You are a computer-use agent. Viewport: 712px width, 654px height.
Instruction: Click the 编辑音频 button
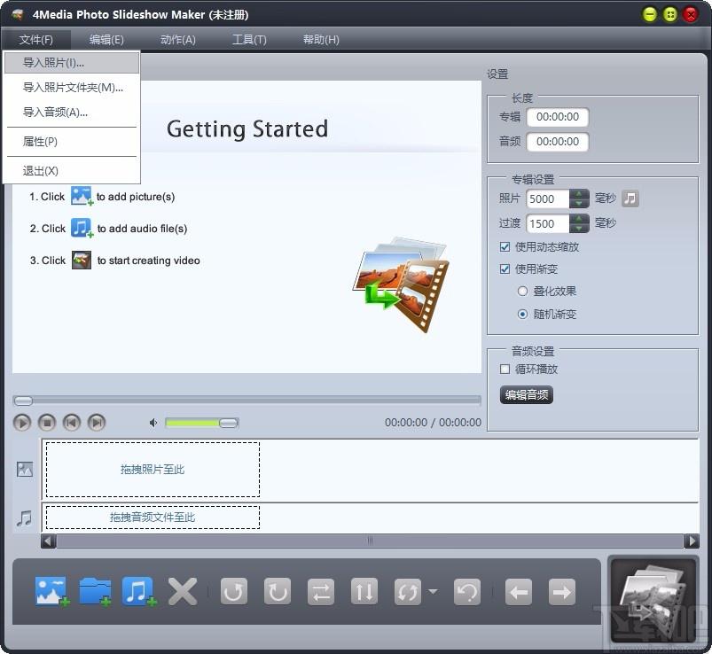point(527,395)
